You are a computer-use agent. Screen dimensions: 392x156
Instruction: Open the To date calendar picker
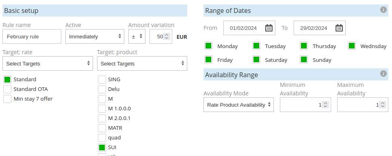339,28
